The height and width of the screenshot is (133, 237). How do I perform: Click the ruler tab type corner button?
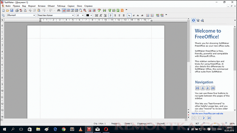2,20
